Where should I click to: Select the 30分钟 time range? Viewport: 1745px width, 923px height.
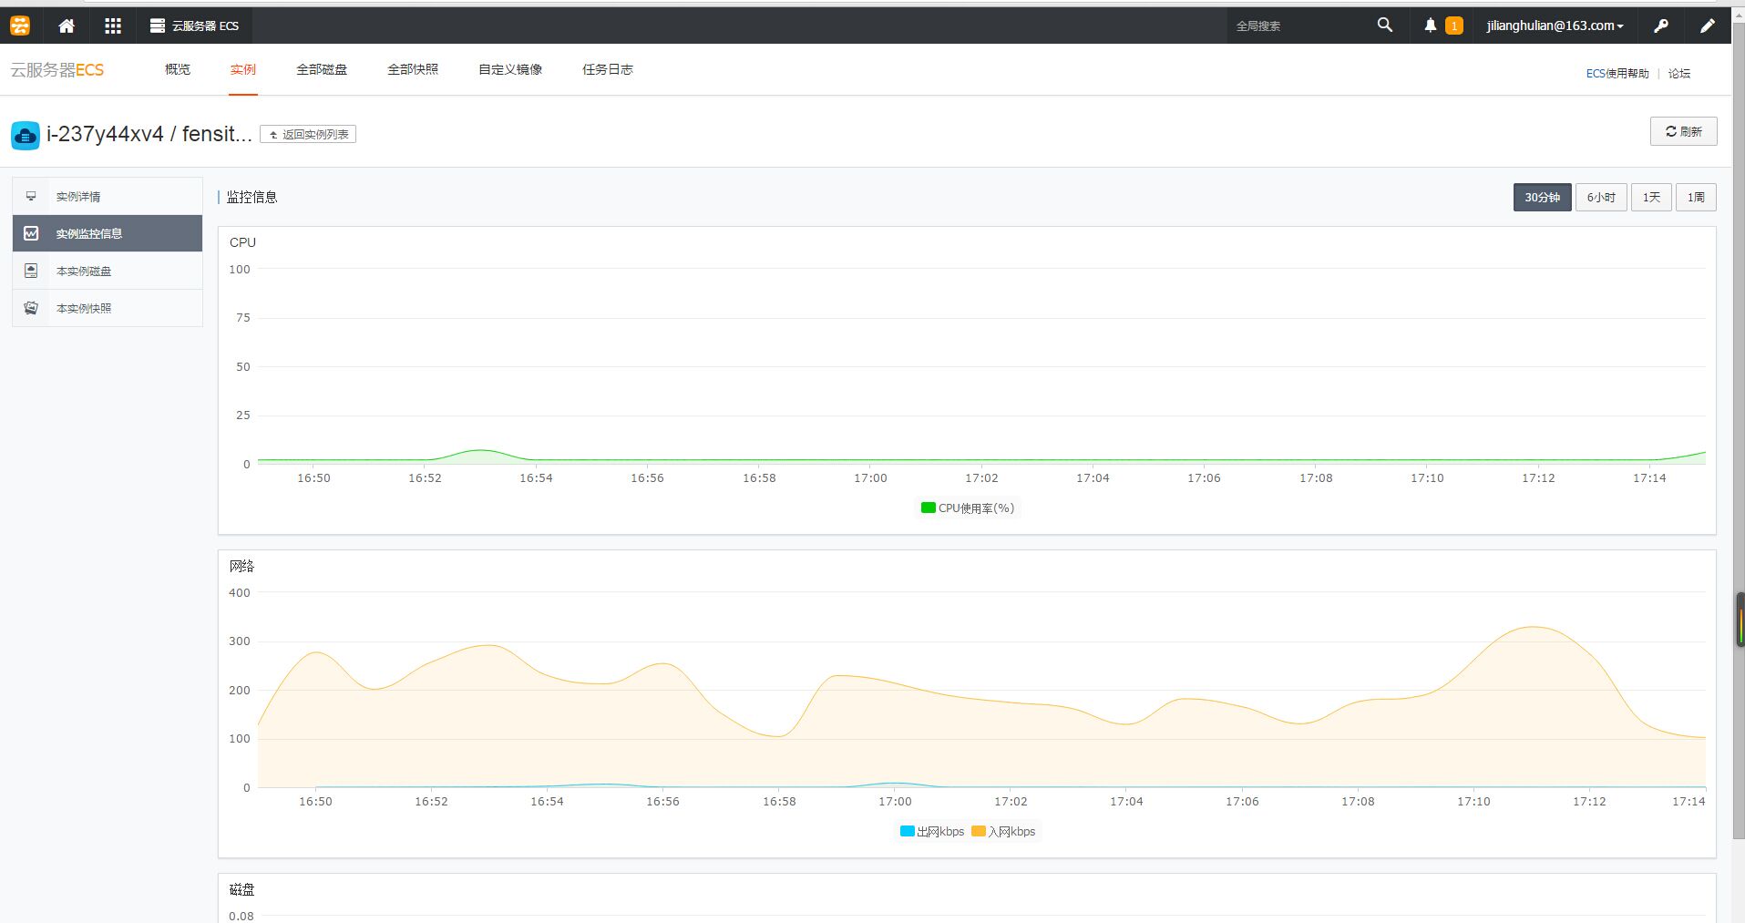(x=1542, y=197)
